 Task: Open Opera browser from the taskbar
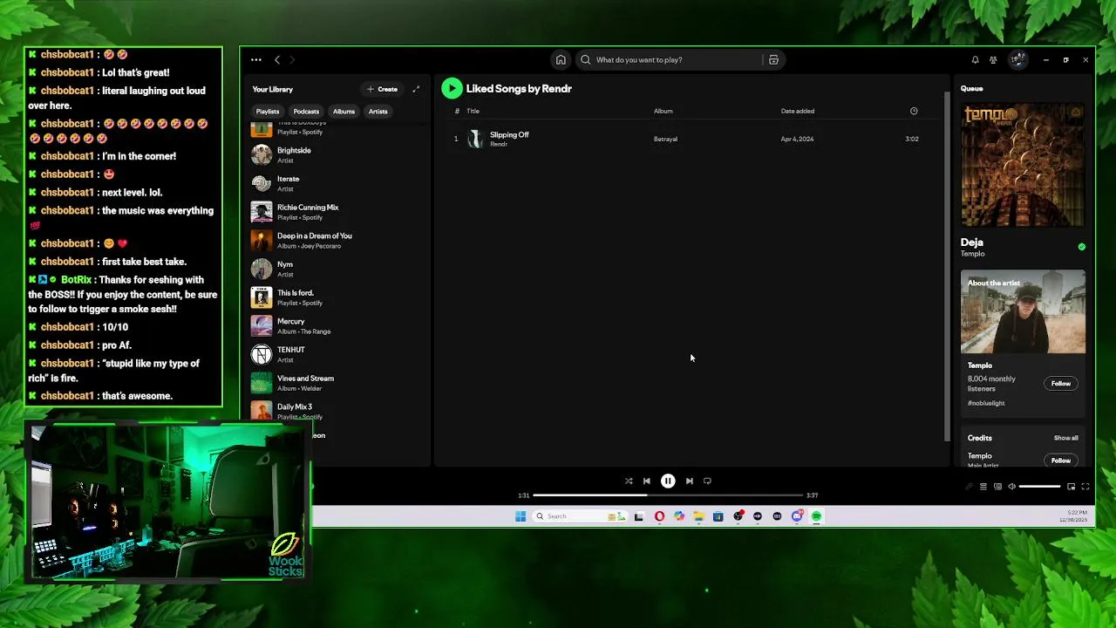click(659, 516)
